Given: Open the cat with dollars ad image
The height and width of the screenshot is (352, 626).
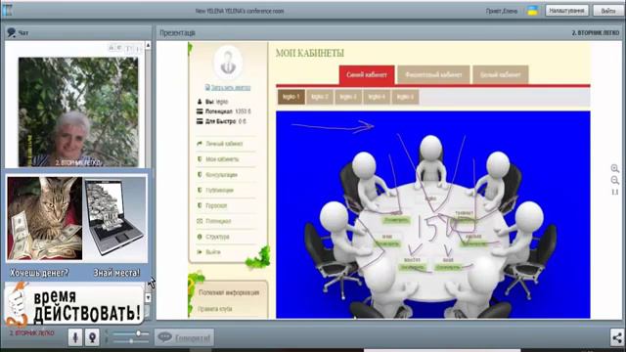Looking at the screenshot, I should 45,219.
